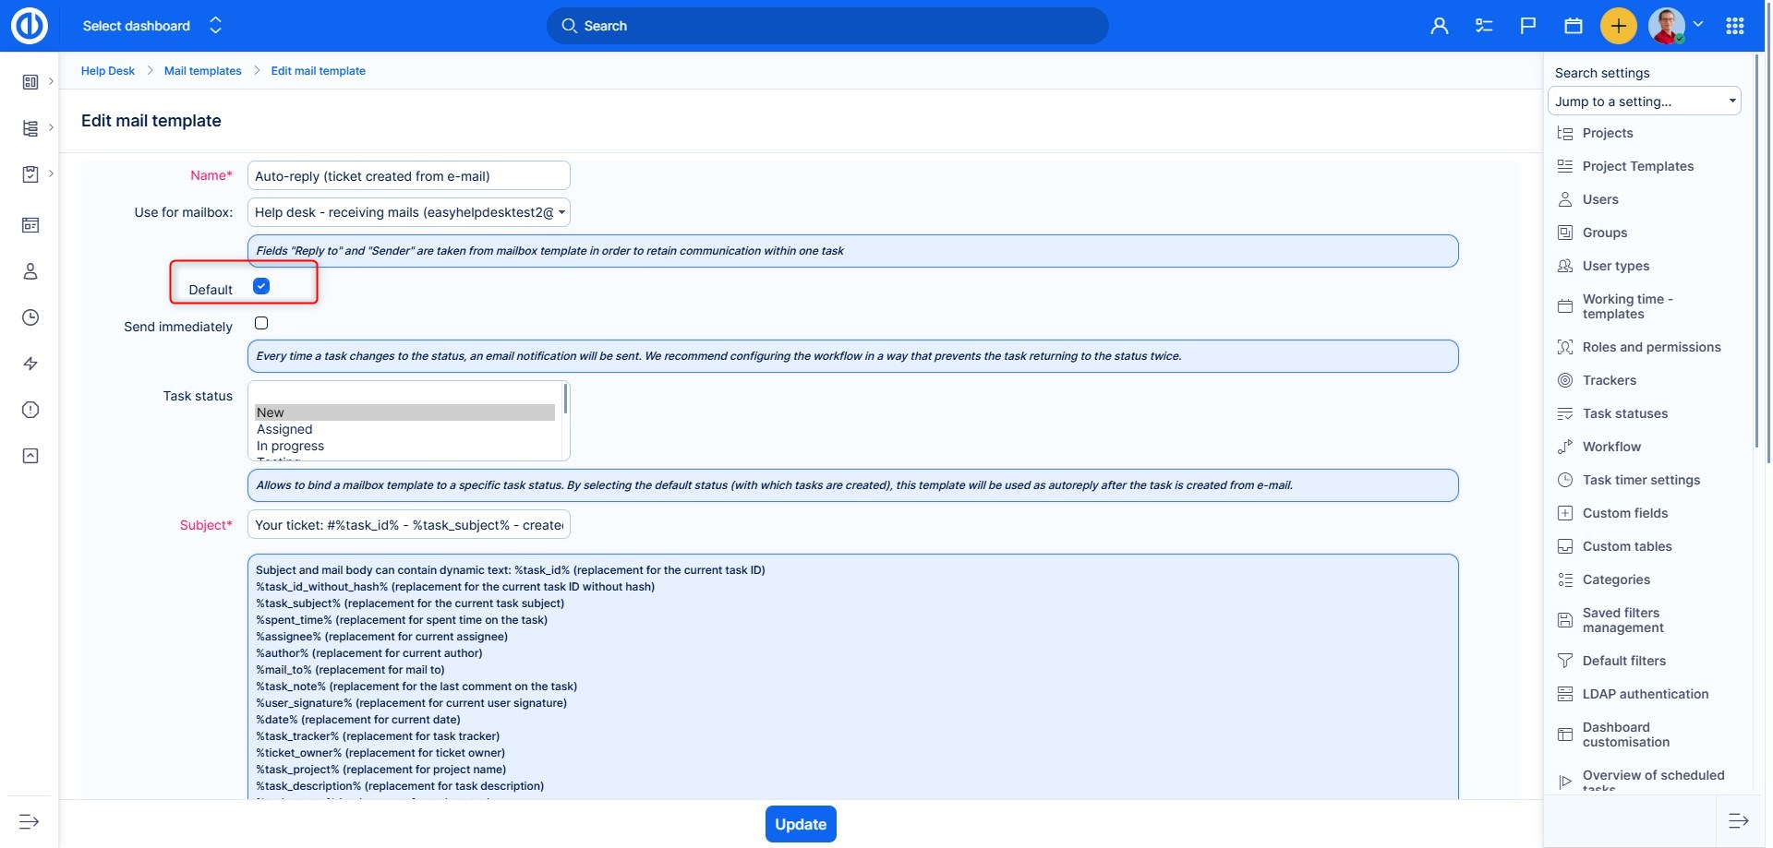The width and height of the screenshot is (1773, 848).
Task: Open the Use for mailbox dropdown
Action: point(408,212)
